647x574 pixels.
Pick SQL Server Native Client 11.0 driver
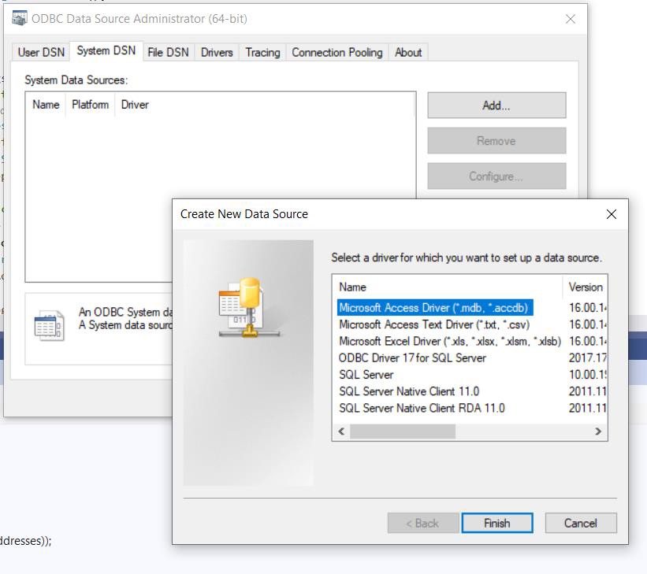coord(409,391)
